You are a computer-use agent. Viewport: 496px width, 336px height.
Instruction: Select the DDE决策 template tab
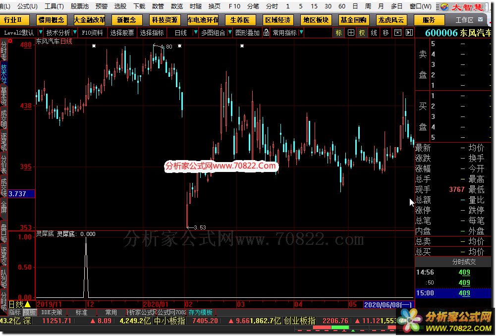click(x=52, y=312)
